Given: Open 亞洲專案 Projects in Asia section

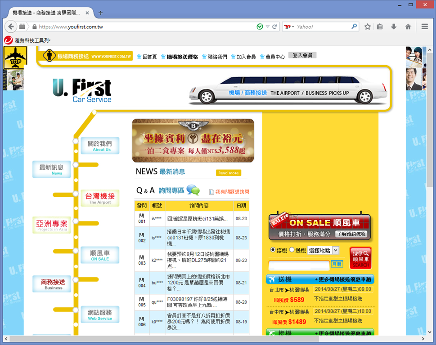Looking at the screenshot, I should [51, 225].
